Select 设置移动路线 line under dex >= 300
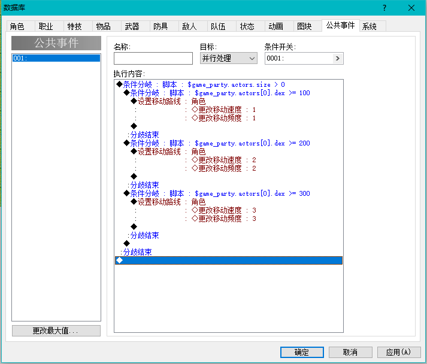The width and height of the screenshot is (427, 364). 229,202
